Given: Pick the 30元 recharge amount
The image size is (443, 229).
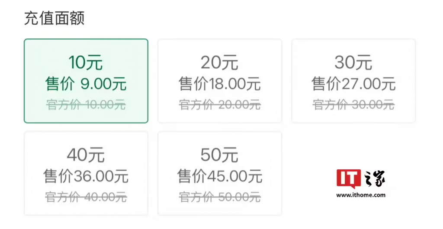Looking at the screenshot, I should (353, 63).
